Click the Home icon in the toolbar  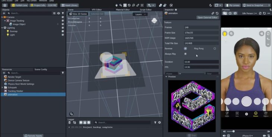coord(5,5)
